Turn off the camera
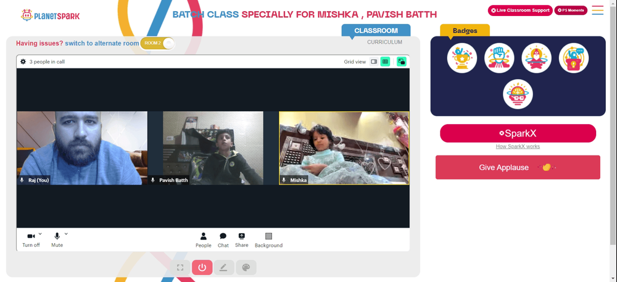This screenshot has height=282, width=617. click(x=31, y=240)
